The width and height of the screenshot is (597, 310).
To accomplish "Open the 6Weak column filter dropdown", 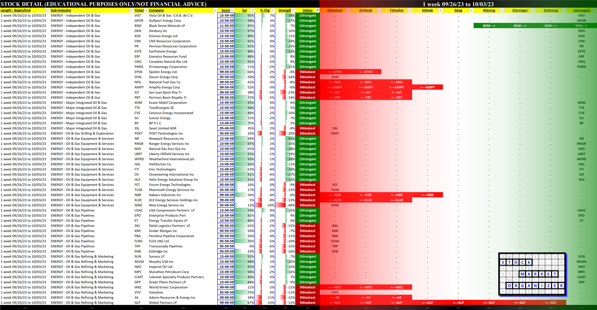I will coord(441,10).
